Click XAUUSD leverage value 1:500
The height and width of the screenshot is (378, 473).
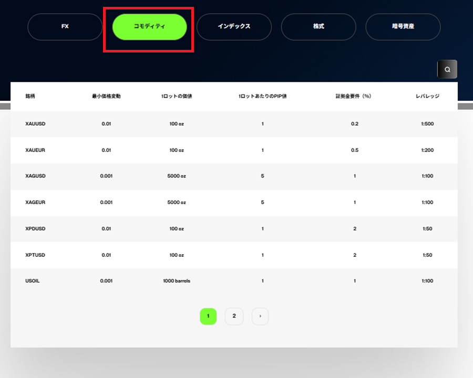(427, 124)
